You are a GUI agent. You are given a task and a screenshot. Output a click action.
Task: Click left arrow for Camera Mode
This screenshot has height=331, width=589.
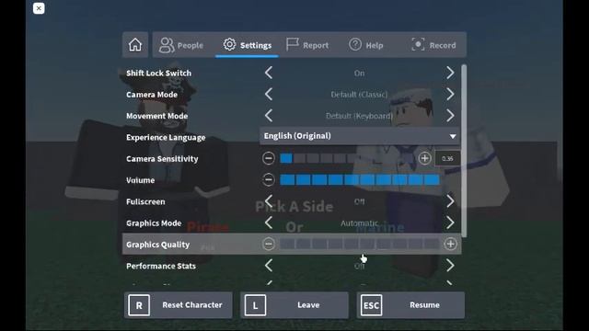[269, 94]
